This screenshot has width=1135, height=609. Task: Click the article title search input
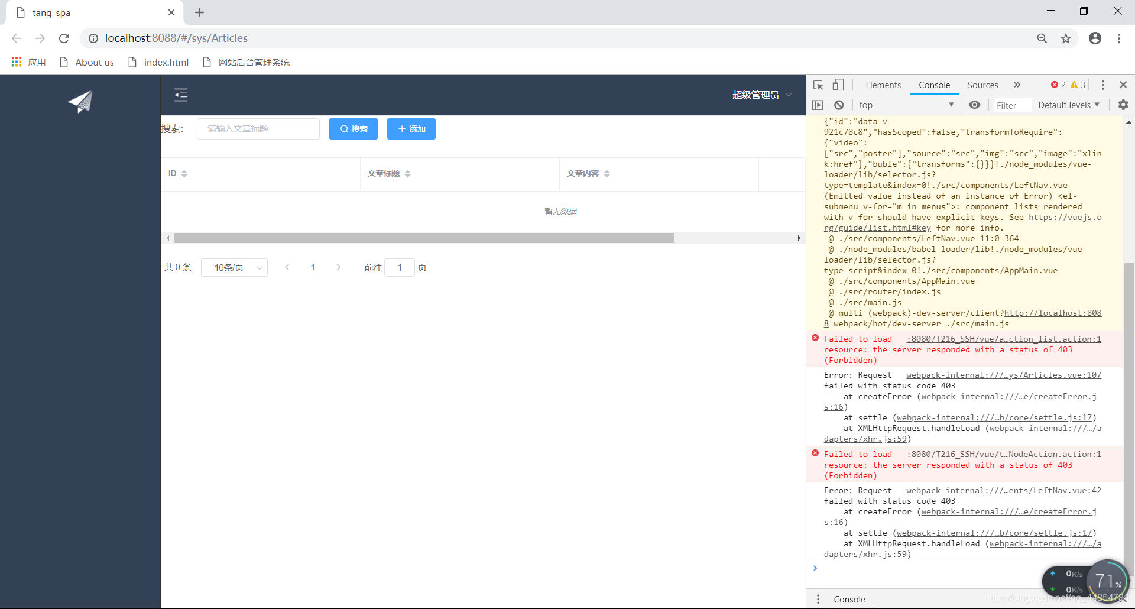pyautogui.click(x=258, y=129)
